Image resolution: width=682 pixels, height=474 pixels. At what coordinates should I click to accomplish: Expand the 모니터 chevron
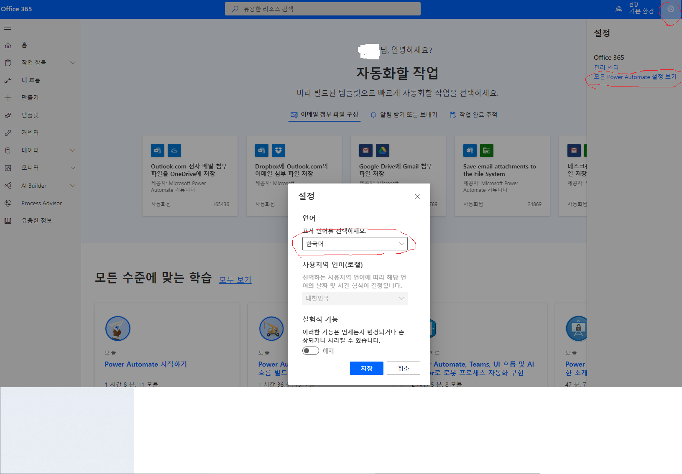click(73, 168)
